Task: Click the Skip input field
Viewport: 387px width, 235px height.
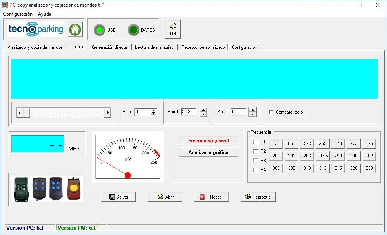Action: coord(143,112)
